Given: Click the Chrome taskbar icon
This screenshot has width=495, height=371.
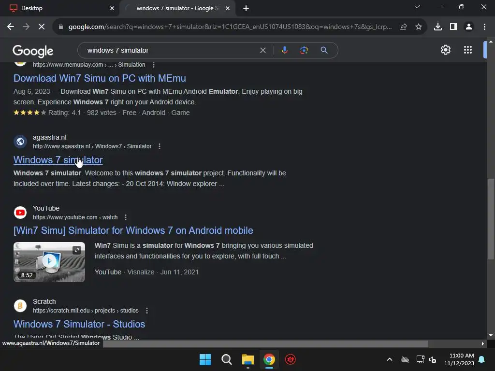Looking at the screenshot, I should coord(269,359).
